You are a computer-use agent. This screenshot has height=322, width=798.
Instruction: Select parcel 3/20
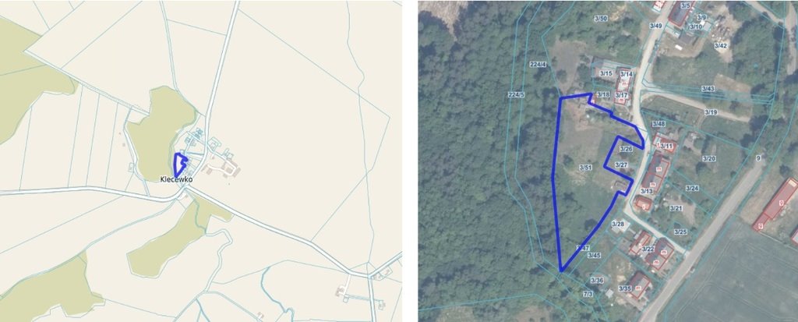tap(709, 158)
